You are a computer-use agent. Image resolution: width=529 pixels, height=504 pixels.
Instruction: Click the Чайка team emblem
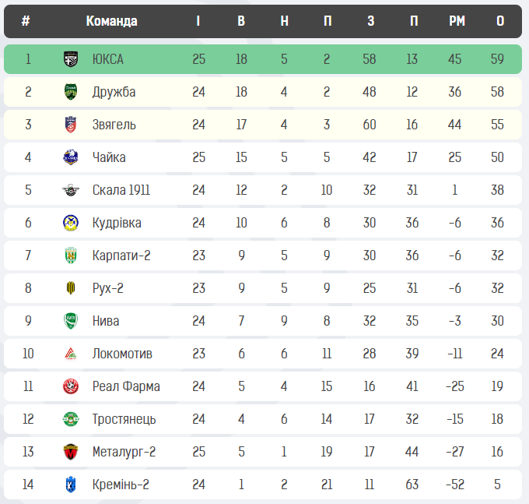coord(71,157)
